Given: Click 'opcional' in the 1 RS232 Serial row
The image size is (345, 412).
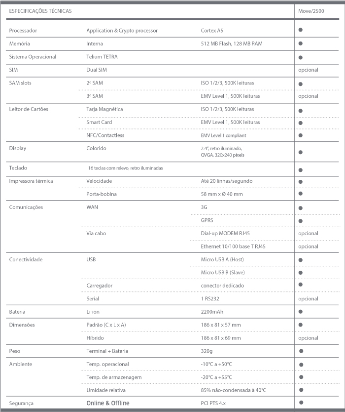Looking at the screenshot, I should pyautogui.click(x=308, y=299).
